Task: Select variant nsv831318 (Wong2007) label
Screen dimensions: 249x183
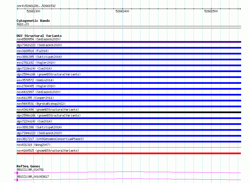Action: [x=34, y=145]
